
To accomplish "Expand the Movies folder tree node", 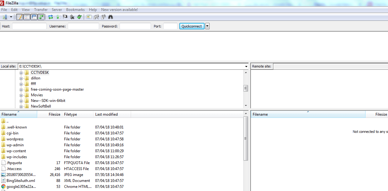I will pyautogui.click(x=21, y=95).
